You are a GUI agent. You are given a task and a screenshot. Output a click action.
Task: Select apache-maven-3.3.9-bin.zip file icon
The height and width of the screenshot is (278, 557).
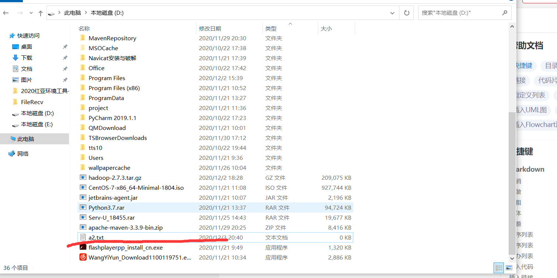coord(83,227)
